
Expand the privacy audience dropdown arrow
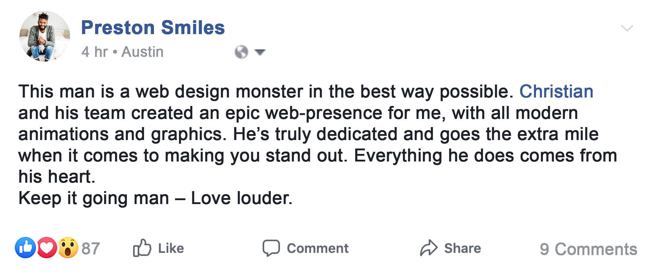click(260, 52)
